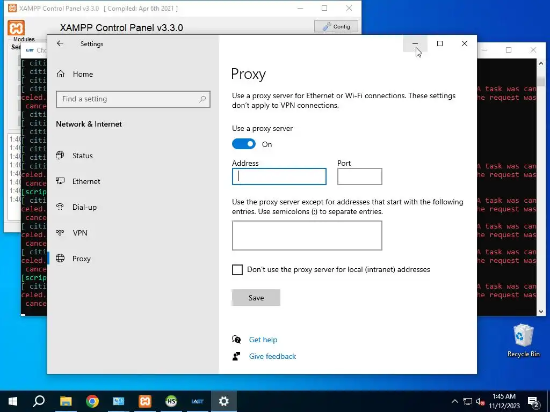Open the Windows Start menu
The image size is (550, 412).
13,401
